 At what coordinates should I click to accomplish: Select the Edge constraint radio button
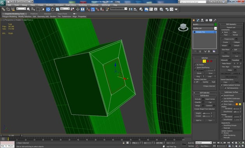(231, 32)
